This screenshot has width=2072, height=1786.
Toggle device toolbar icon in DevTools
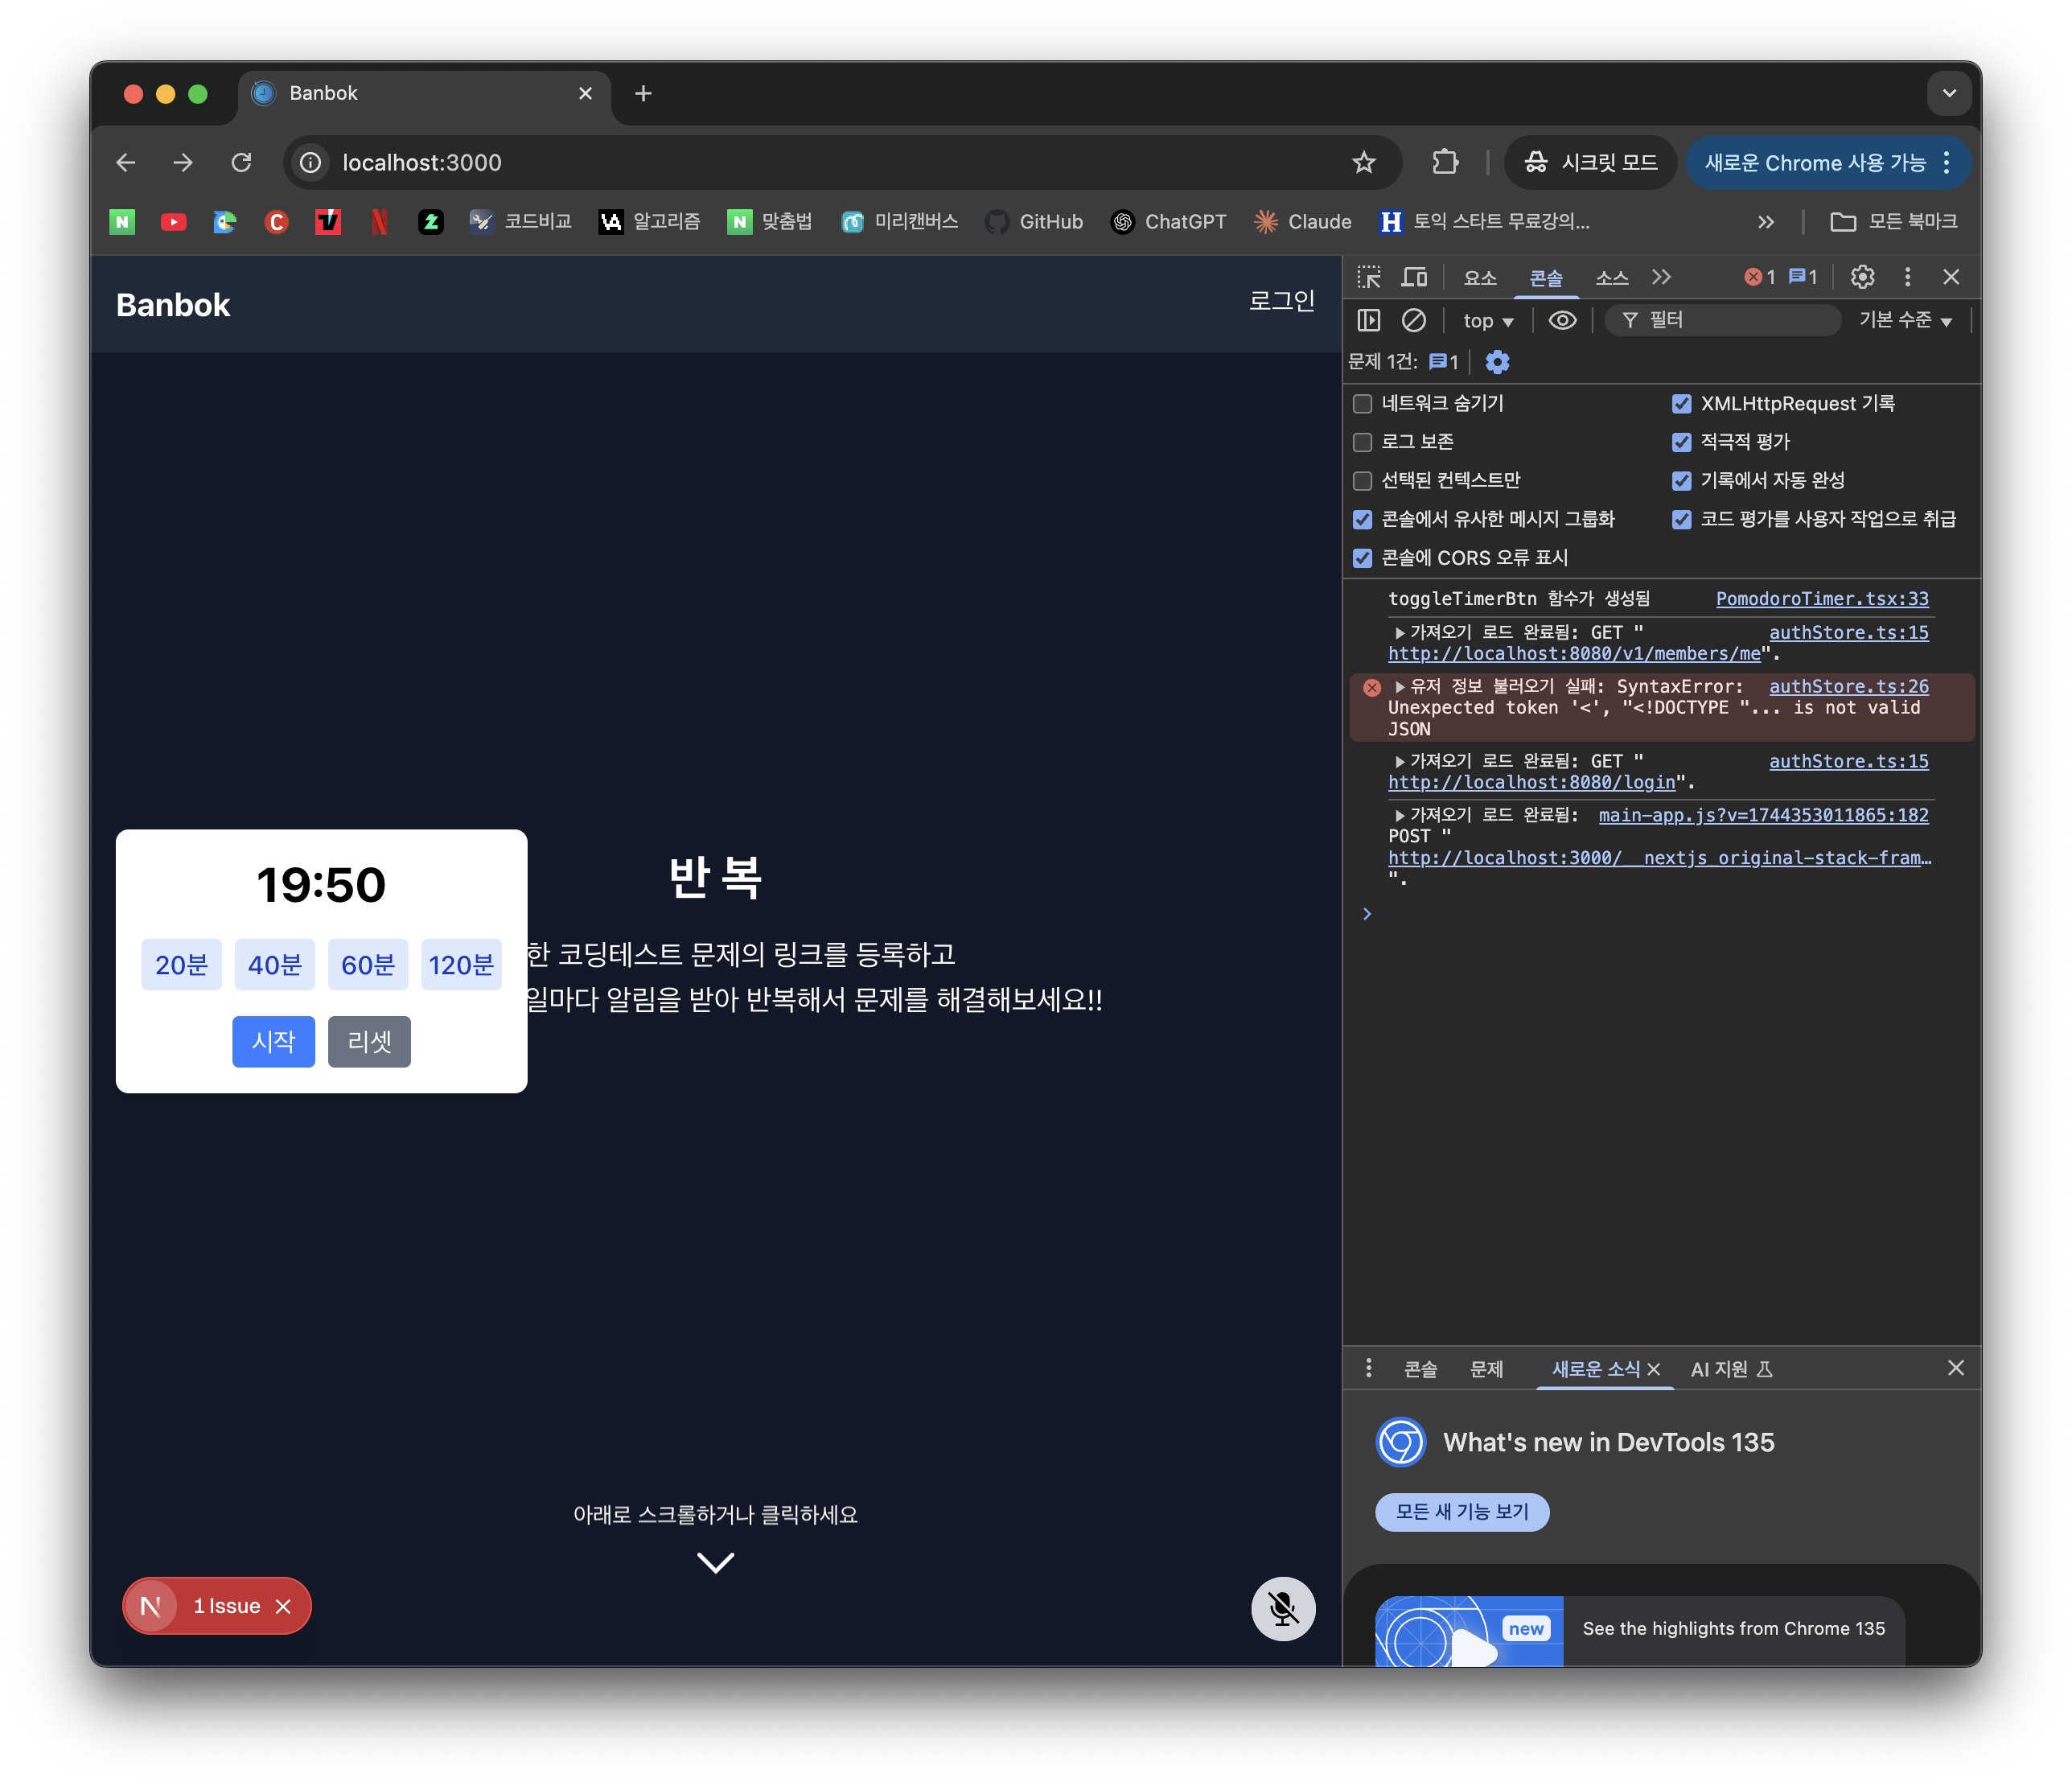pos(1414,277)
